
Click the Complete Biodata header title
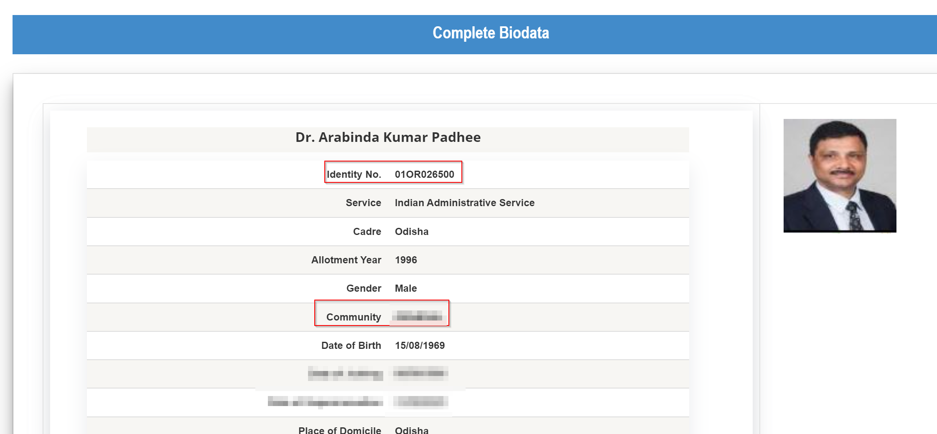point(491,33)
